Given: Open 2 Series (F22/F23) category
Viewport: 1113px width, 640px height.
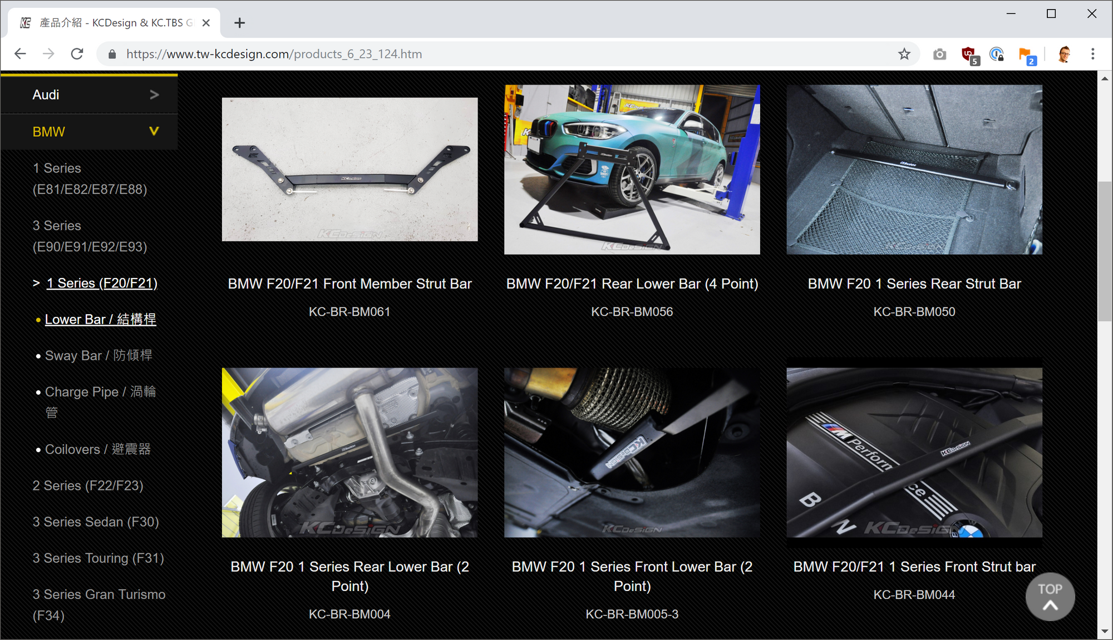Looking at the screenshot, I should tap(88, 485).
